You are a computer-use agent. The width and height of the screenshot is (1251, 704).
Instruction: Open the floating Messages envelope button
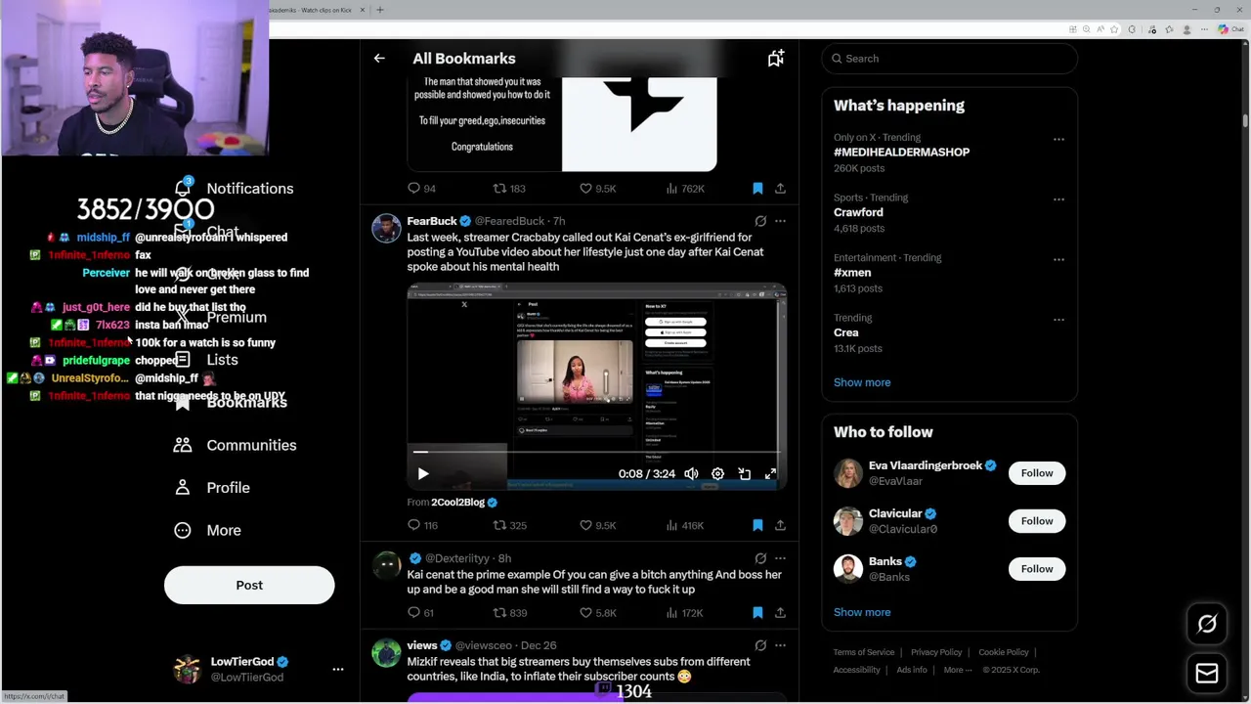(1207, 673)
